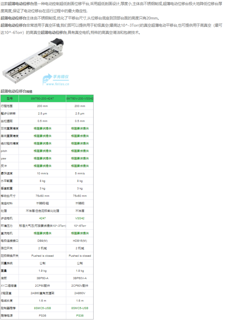Click the 步进电机 row label
This screenshot has width=225, height=321.
pos(7,218)
